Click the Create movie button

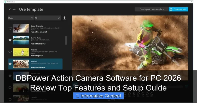tap(179, 9)
